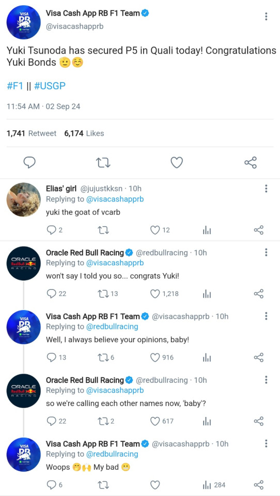
Task: Open more options on Elias' girl reply
Action: tap(266, 189)
